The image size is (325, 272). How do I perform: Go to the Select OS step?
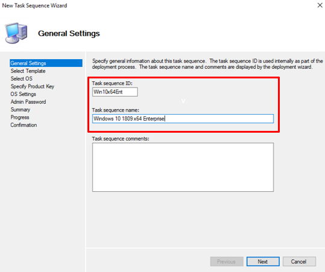click(x=22, y=78)
